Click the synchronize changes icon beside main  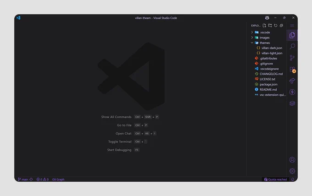[31, 180]
